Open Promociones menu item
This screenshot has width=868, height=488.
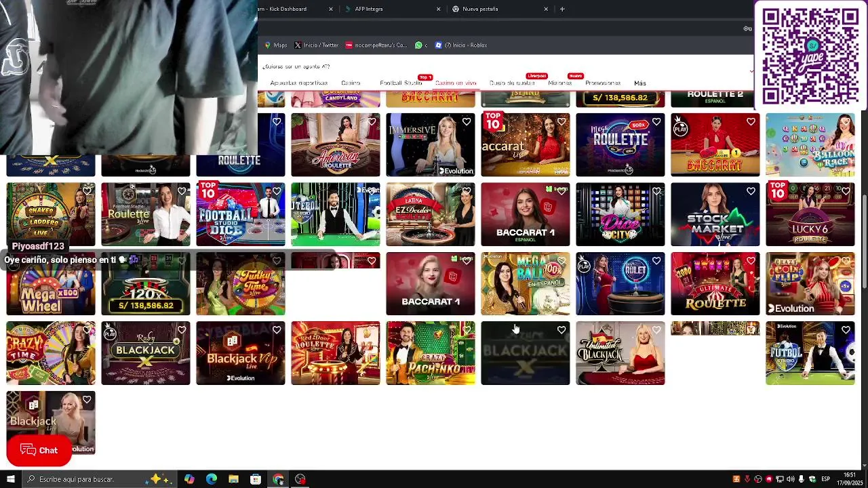click(603, 83)
